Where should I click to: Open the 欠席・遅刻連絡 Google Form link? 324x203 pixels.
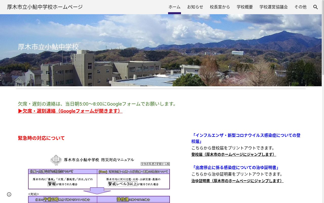(70, 111)
